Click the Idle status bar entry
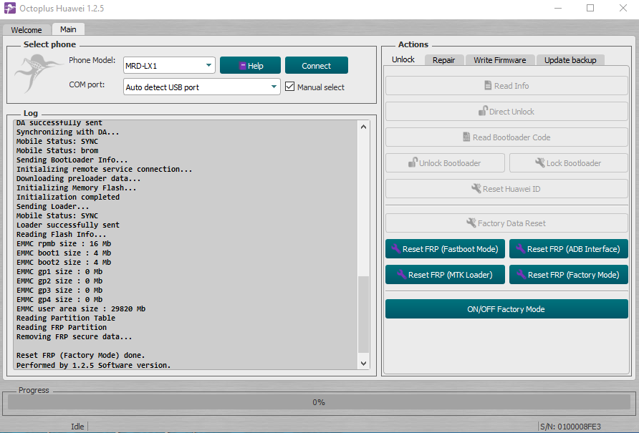Screen dimensions: 639x433 click(x=77, y=427)
